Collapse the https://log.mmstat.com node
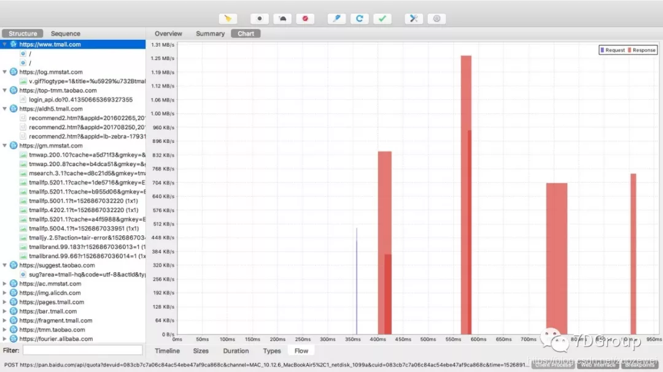 pos(5,72)
